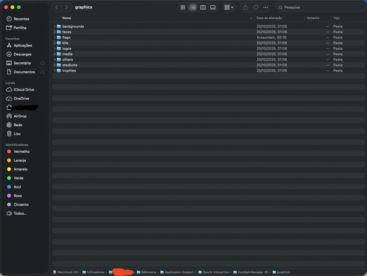Click the iCloud status icon beside Secretária
The image size is (367, 276).
pyautogui.click(x=43, y=63)
